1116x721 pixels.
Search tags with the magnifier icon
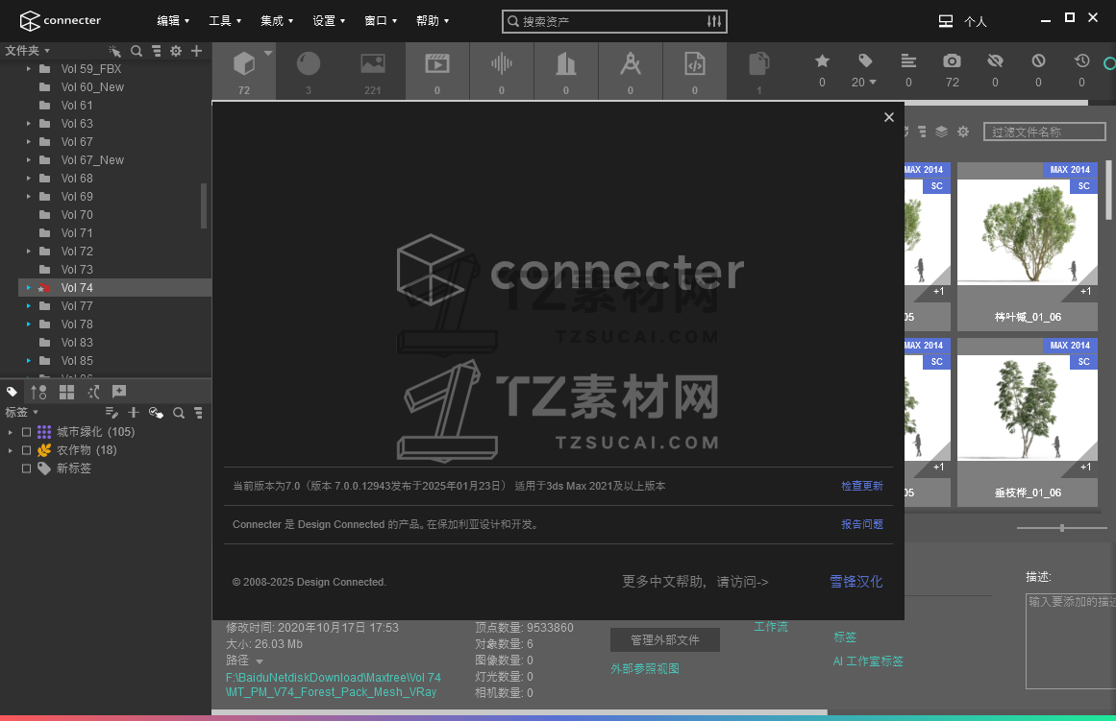[179, 413]
